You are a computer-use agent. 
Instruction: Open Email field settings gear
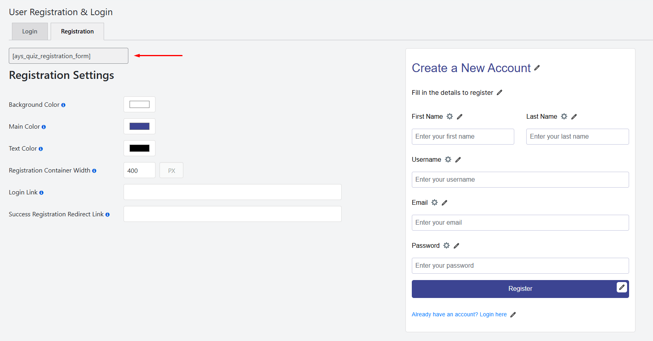click(x=435, y=202)
